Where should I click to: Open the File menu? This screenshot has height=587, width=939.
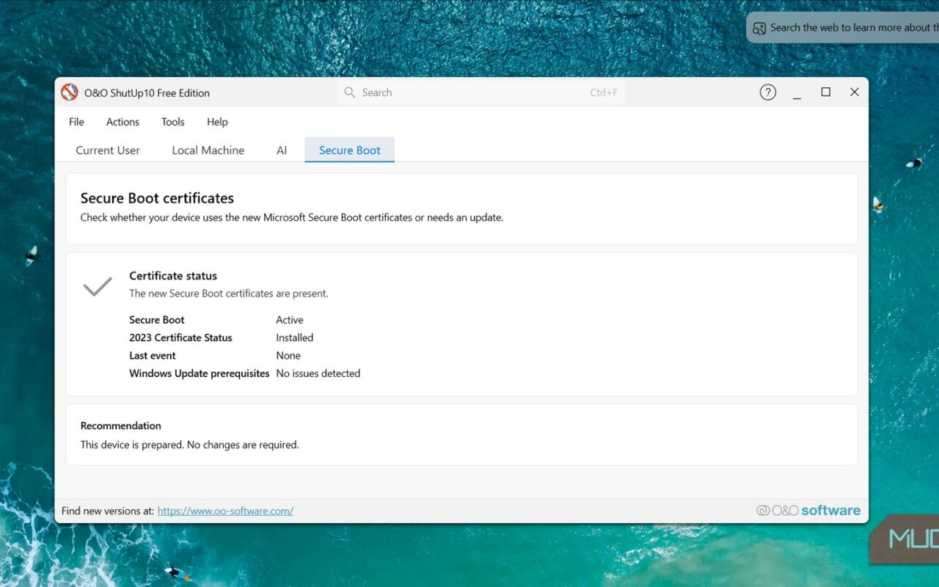click(76, 122)
